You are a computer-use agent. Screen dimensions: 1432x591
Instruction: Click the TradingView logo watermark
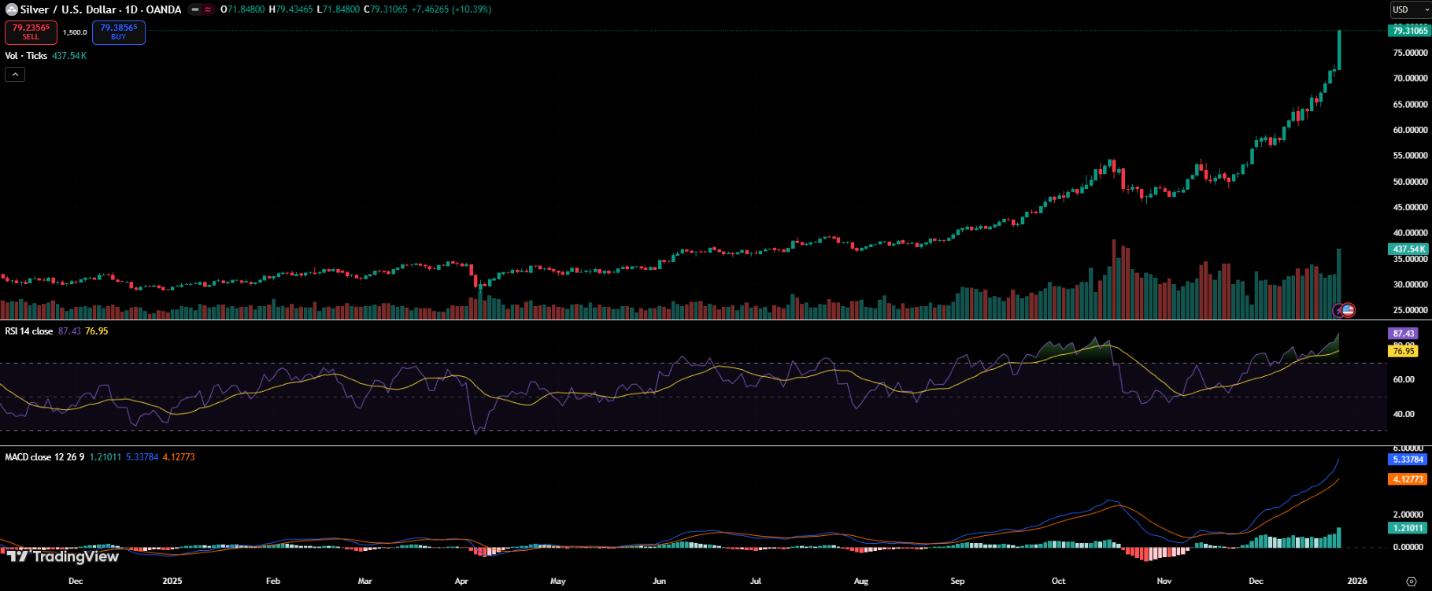(x=64, y=556)
